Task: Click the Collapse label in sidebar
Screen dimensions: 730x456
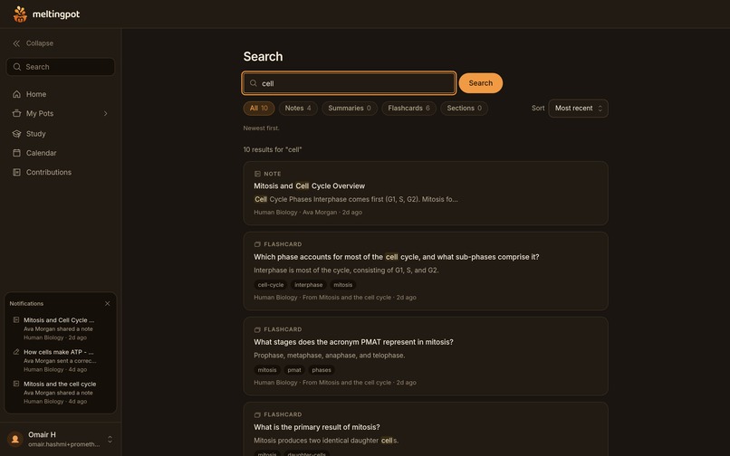Action: click(x=40, y=43)
